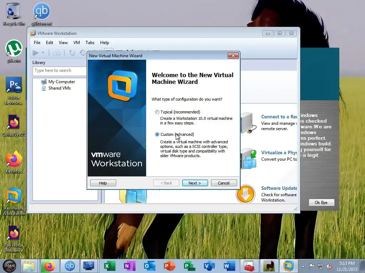
Task: Select the Custom (advanced) radio button
Action: 157,134
